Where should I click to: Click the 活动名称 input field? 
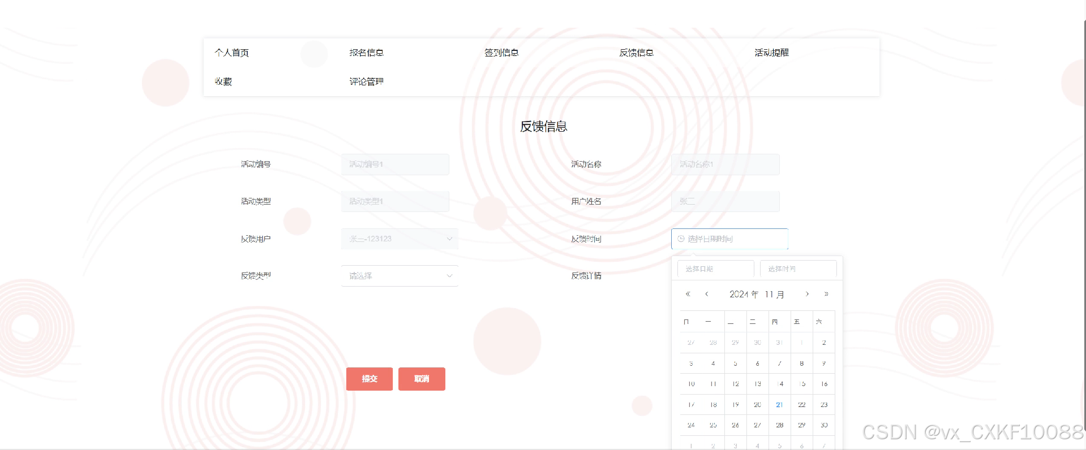click(x=725, y=165)
